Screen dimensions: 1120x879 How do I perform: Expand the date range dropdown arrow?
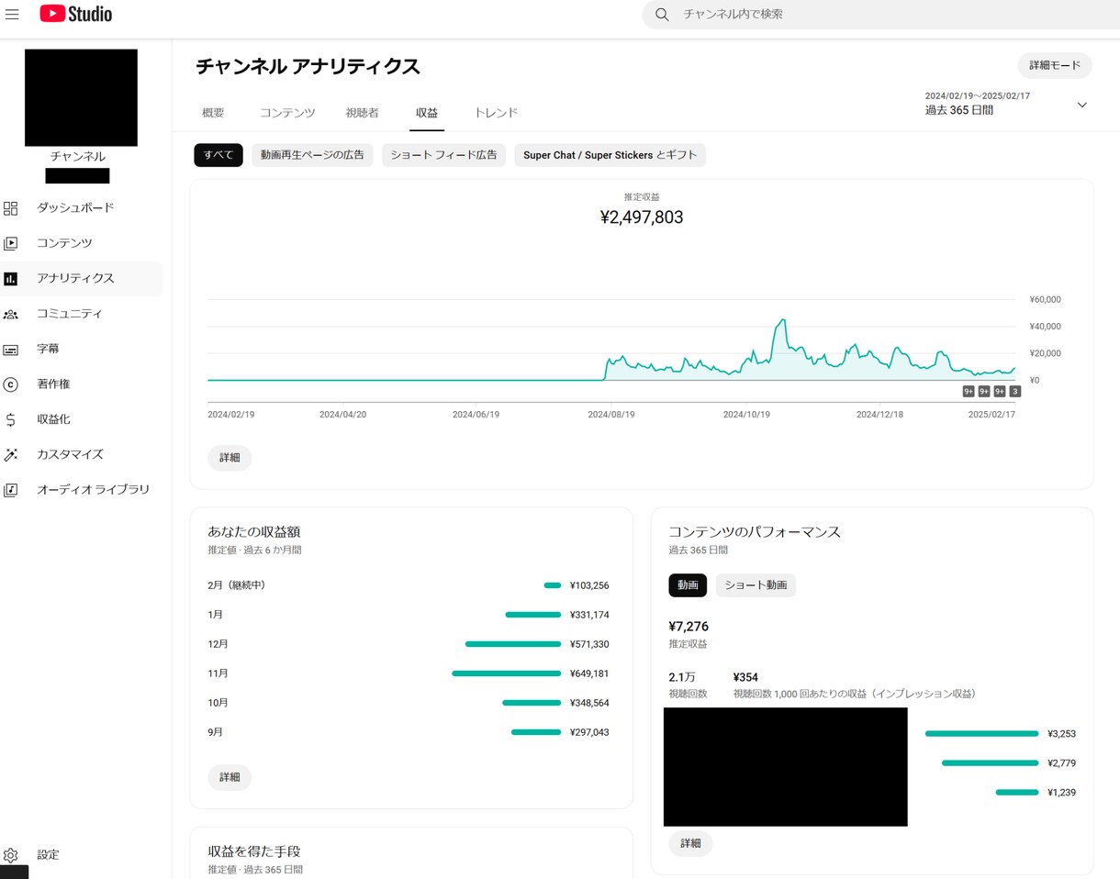pos(1081,104)
